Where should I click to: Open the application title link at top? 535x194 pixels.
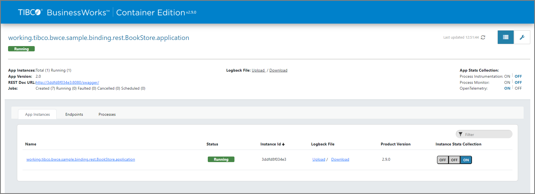pyautogui.click(x=99, y=38)
